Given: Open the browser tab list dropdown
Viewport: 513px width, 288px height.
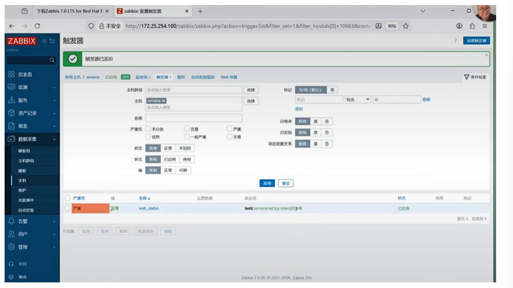Looking at the screenshot, I should [423, 11].
